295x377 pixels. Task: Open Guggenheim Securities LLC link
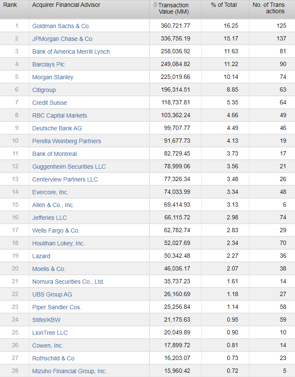[69, 167]
